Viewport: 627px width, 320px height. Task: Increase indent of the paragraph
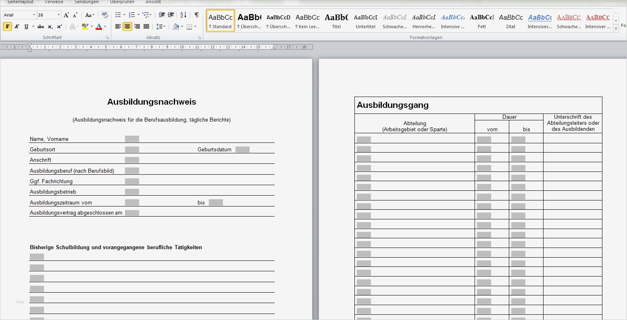click(x=170, y=15)
